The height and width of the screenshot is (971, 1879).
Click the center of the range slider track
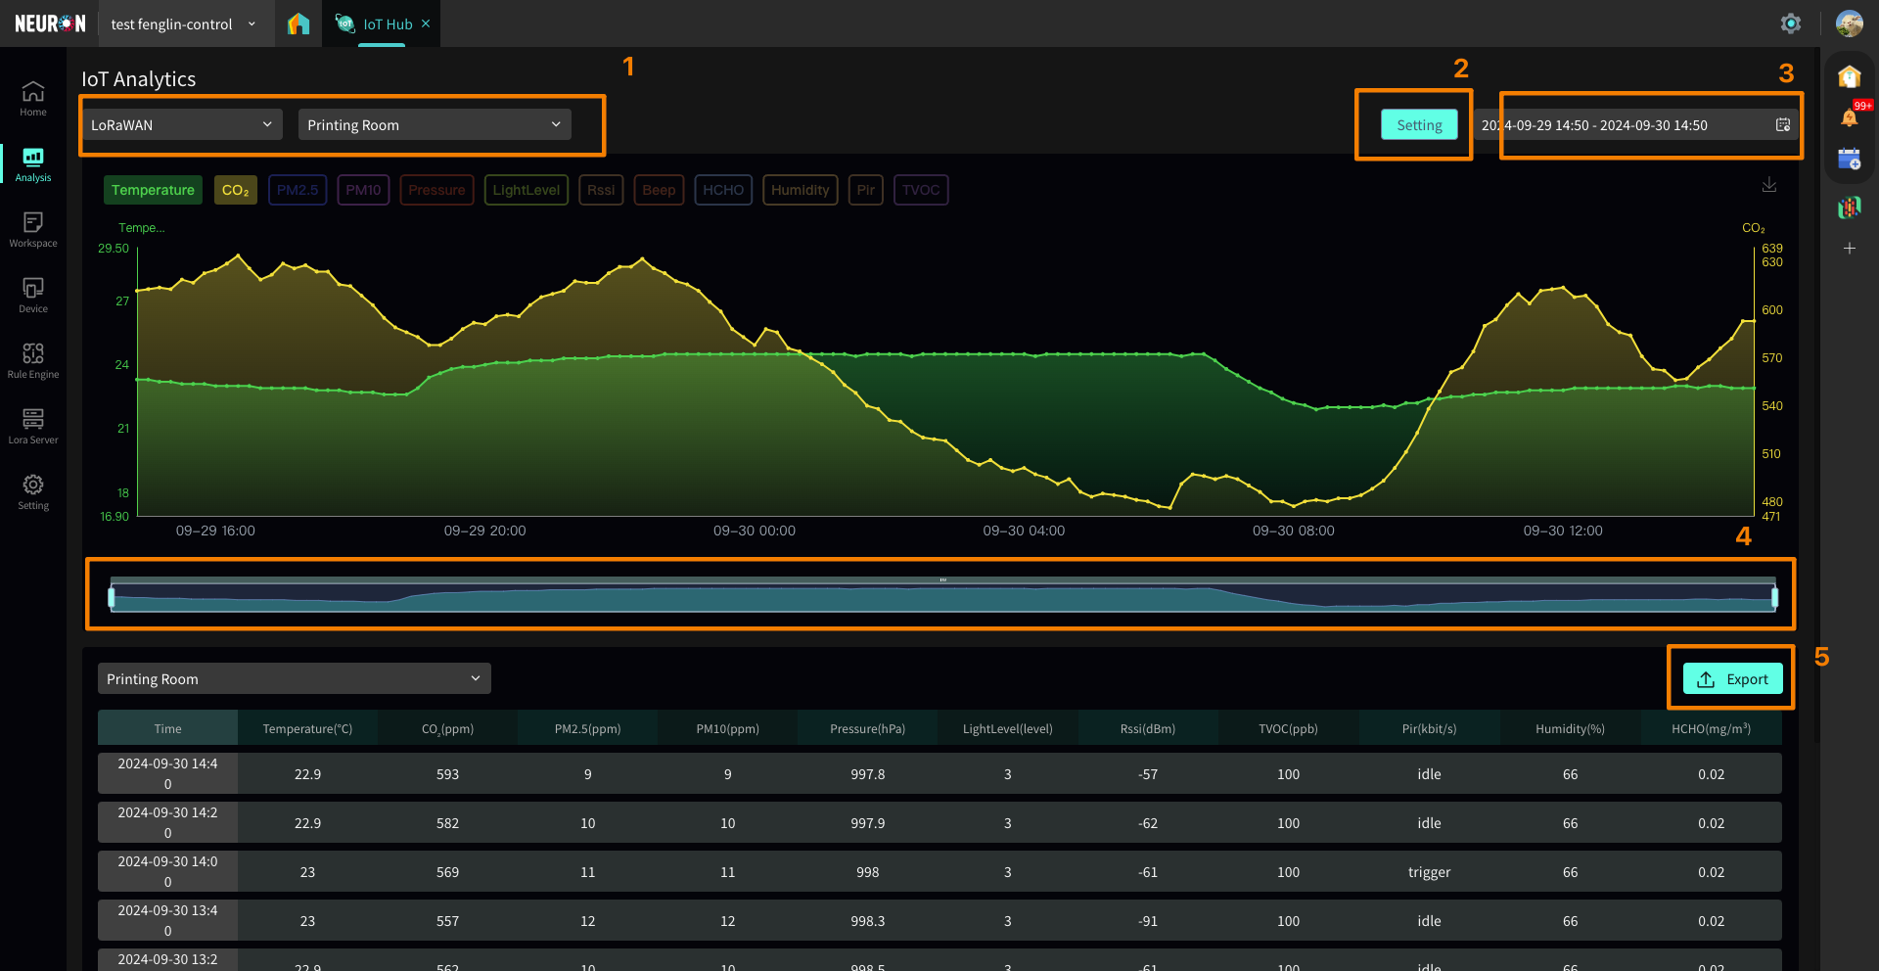point(942,596)
